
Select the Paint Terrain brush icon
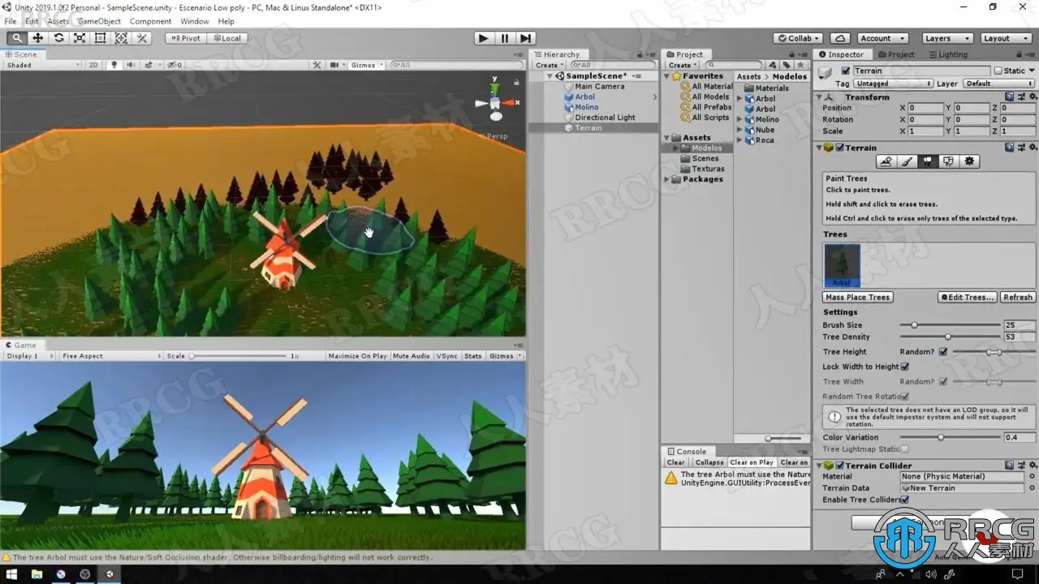pyautogui.click(x=907, y=161)
